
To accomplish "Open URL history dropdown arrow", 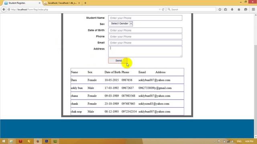I will coord(160,10).
